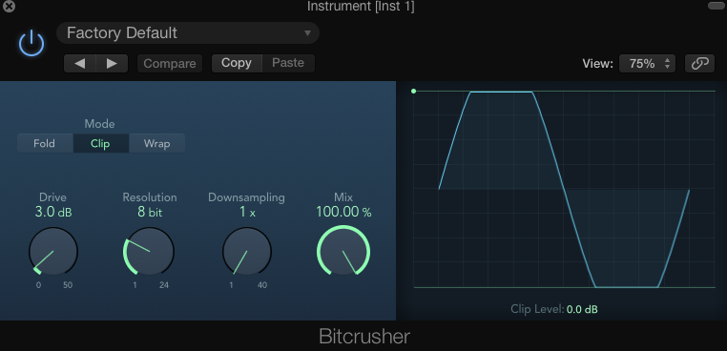Viewport: 727px width, 351px height.
Task: Click the View: label
Action: click(x=598, y=64)
